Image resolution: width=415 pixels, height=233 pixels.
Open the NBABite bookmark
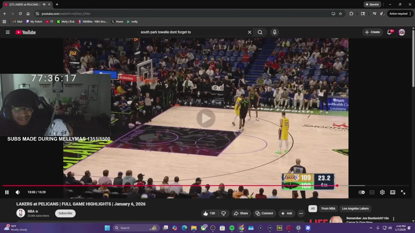pyautogui.click(x=92, y=22)
